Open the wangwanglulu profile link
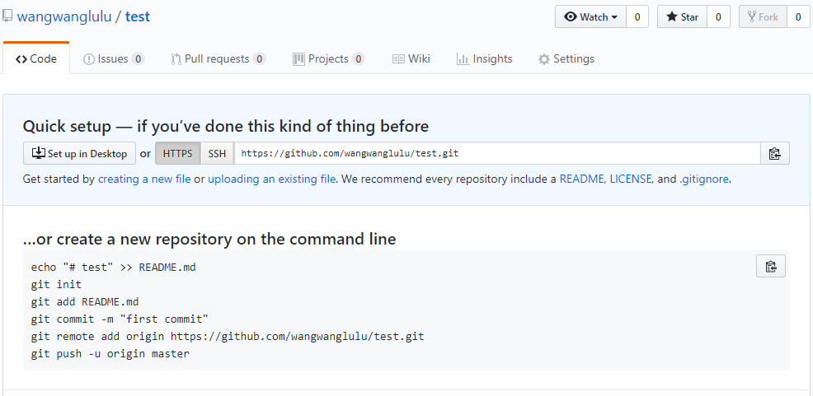This screenshot has height=396, width=813. 66,16
